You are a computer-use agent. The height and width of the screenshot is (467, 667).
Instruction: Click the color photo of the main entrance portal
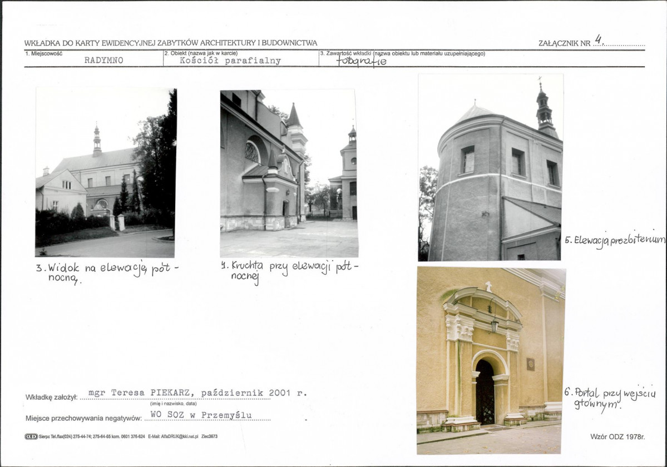[491, 361]
